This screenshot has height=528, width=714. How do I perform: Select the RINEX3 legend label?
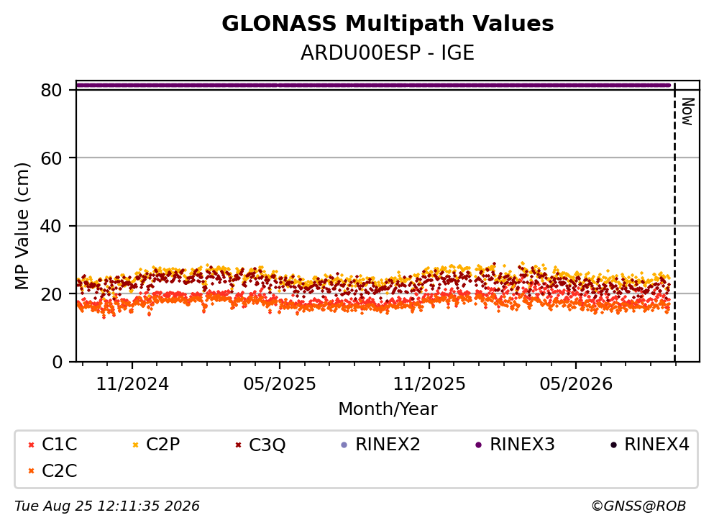click(522, 444)
